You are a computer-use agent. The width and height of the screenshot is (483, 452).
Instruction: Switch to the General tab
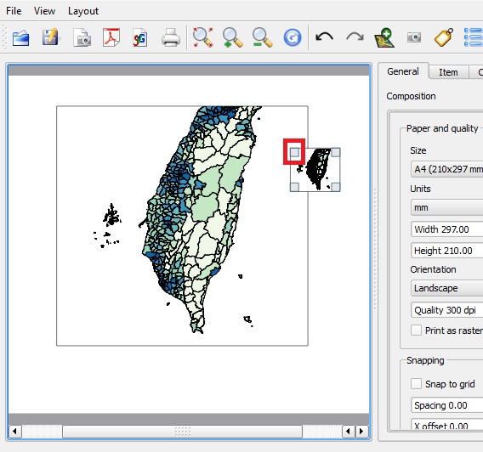pyautogui.click(x=403, y=71)
